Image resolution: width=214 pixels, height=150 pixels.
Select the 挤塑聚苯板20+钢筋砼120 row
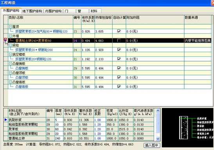33,59
